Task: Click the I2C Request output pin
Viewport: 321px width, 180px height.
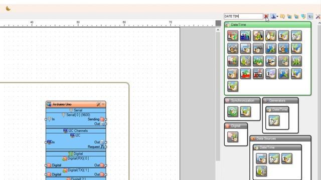Action: (106, 147)
